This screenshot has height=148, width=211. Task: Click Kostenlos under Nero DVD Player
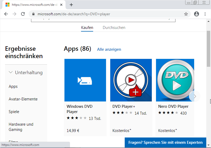coord(168,131)
